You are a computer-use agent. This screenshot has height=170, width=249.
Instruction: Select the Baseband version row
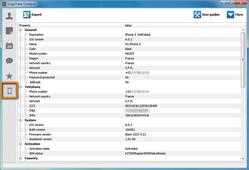tap(129, 139)
